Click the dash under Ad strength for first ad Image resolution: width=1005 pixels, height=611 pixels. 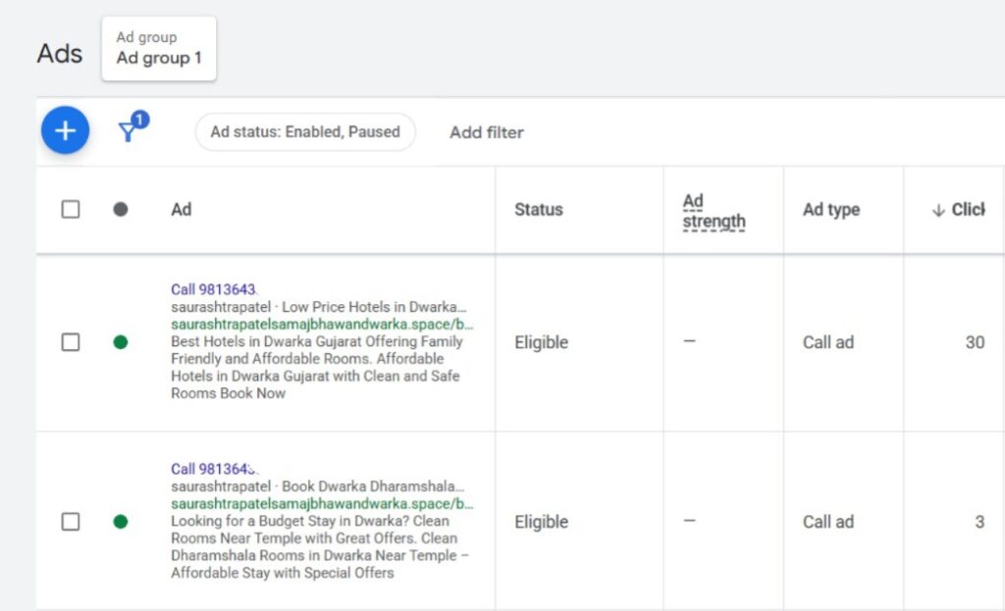click(689, 342)
